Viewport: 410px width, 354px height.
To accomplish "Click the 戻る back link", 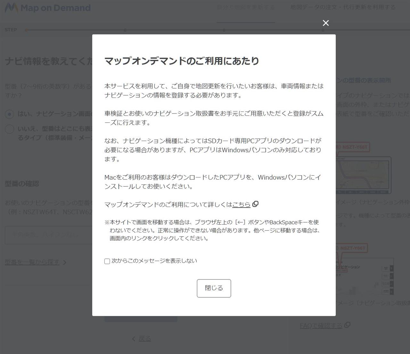I will click(x=145, y=339).
